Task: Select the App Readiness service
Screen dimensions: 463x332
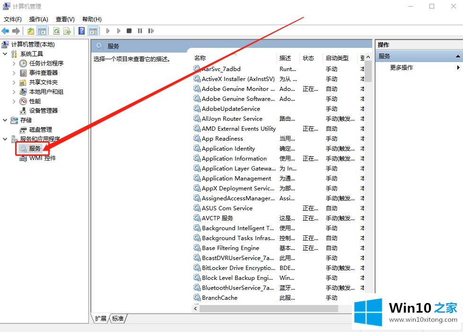Action: coord(222,139)
